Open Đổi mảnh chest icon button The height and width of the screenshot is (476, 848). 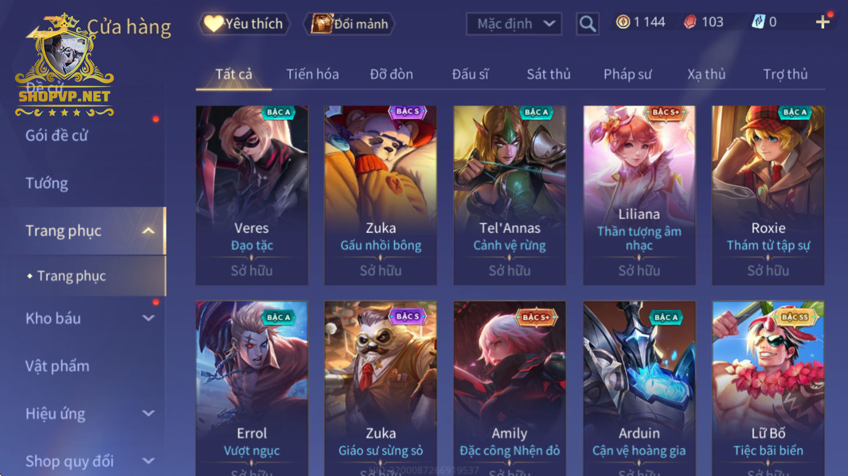click(x=350, y=24)
